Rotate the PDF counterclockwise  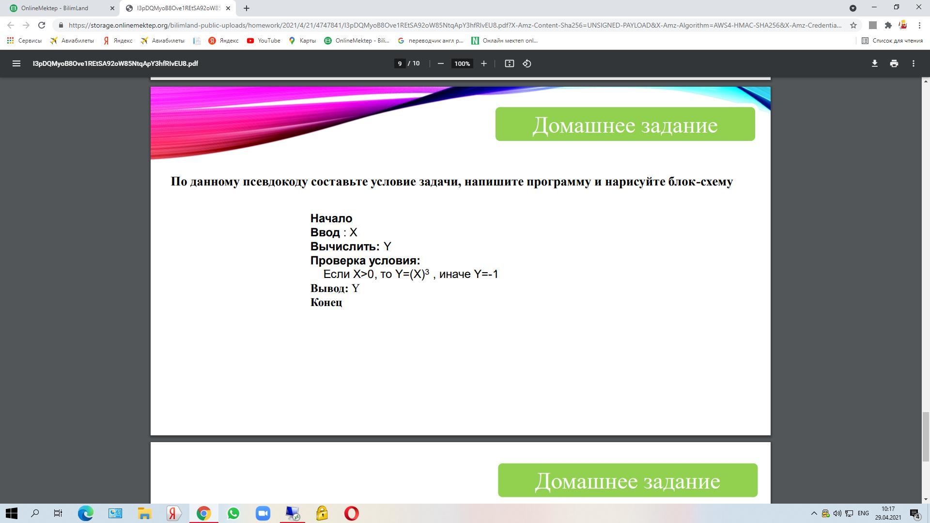[x=527, y=63]
